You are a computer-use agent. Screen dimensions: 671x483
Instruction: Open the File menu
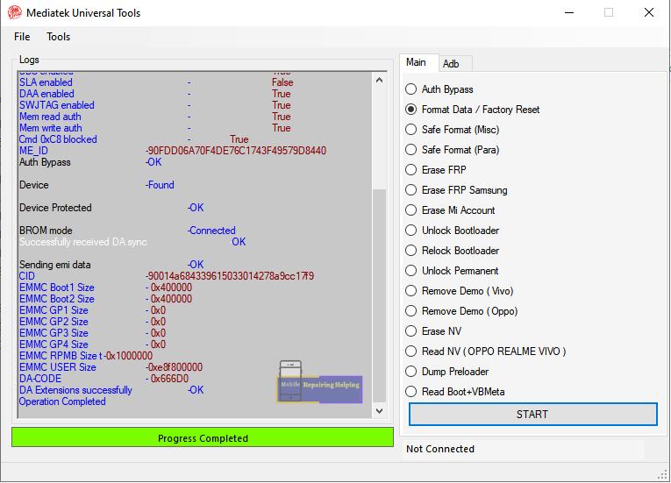coord(22,37)
